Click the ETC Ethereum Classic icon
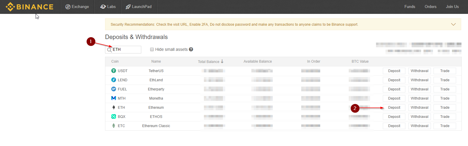468x146 pixels. point(114,126)
